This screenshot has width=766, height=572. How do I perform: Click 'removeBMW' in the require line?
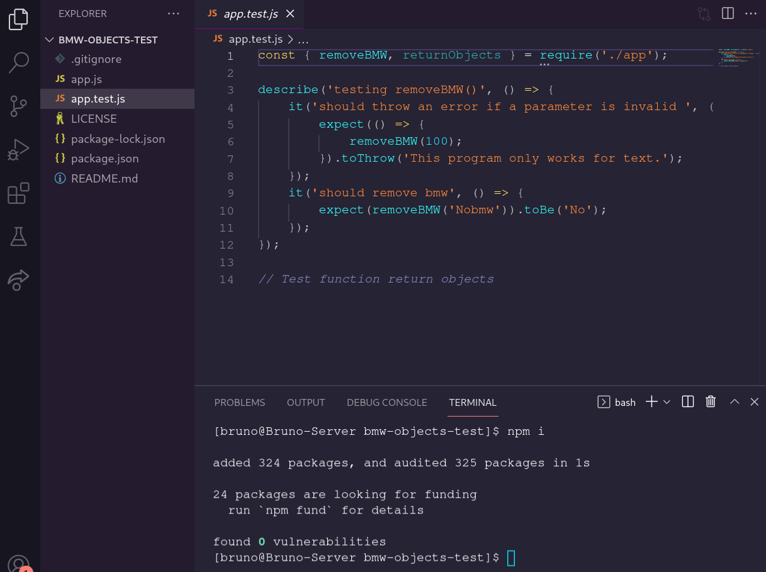tap(352, 55)
